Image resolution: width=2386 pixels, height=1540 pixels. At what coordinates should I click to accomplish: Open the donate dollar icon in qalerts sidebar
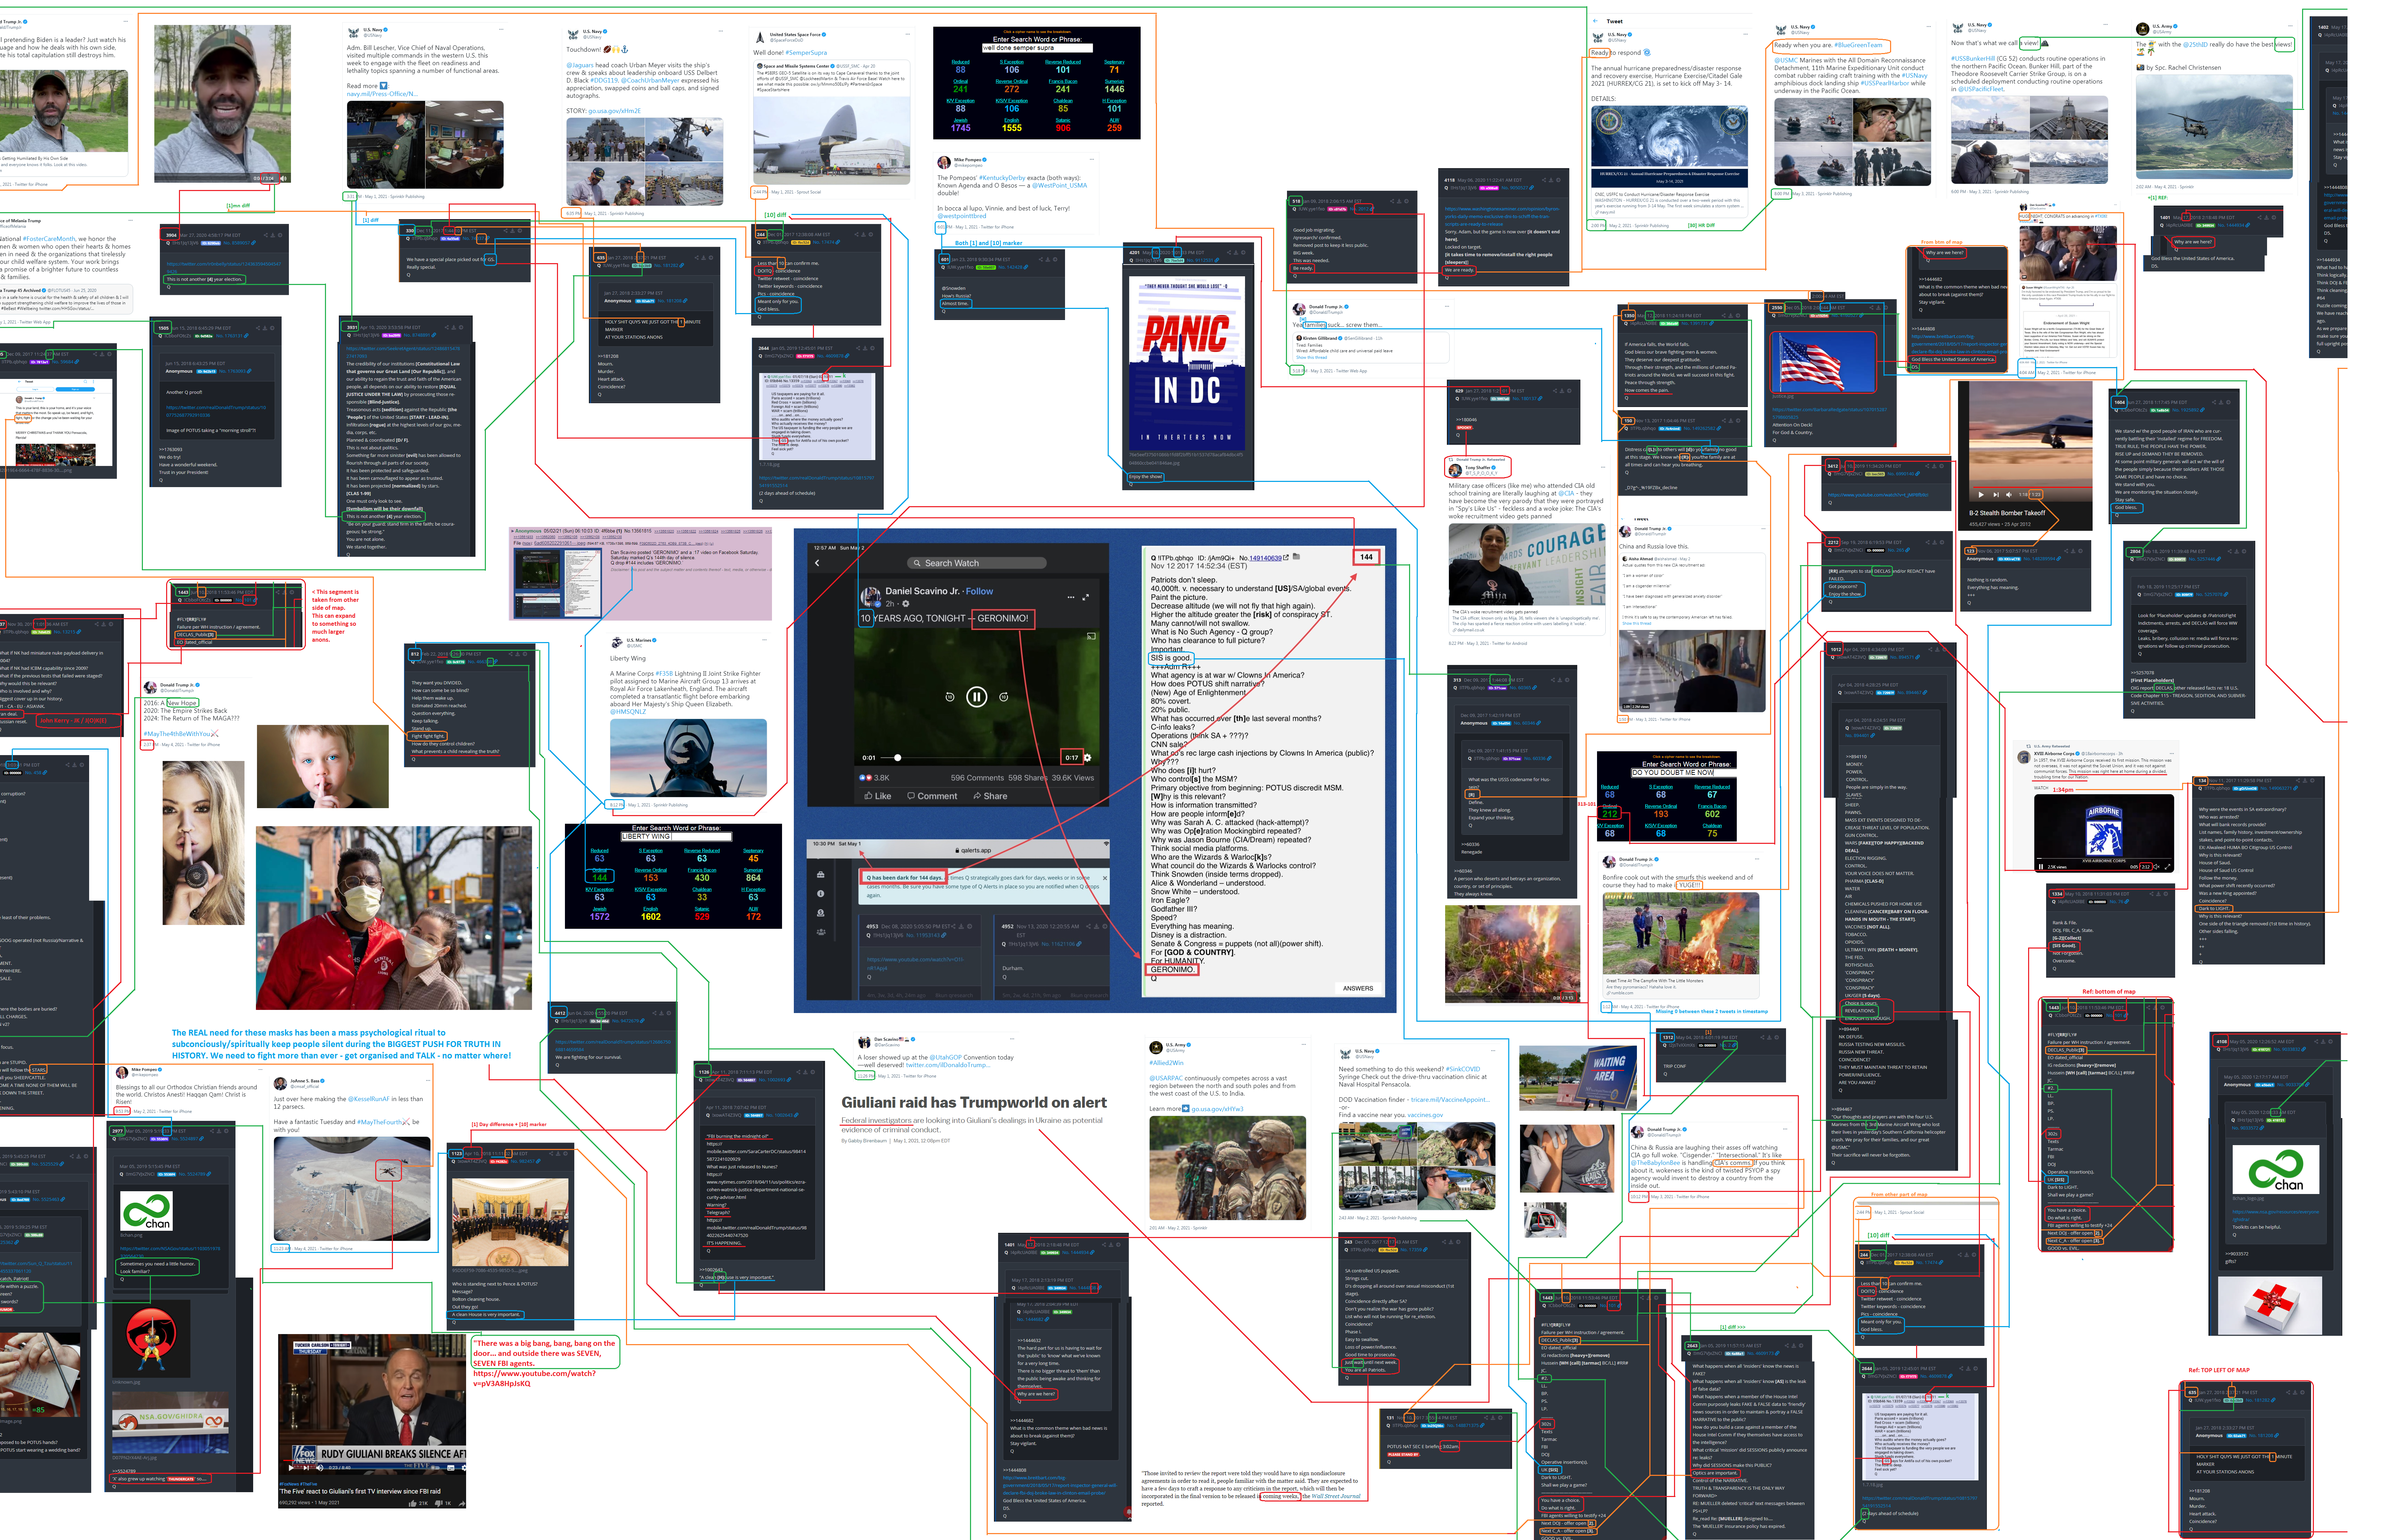[x=821, y=913]
